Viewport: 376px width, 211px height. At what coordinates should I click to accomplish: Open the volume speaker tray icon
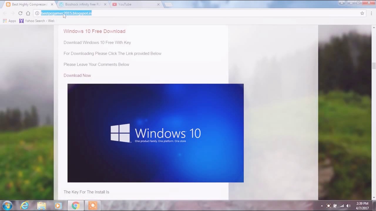[x=348, y=206]
